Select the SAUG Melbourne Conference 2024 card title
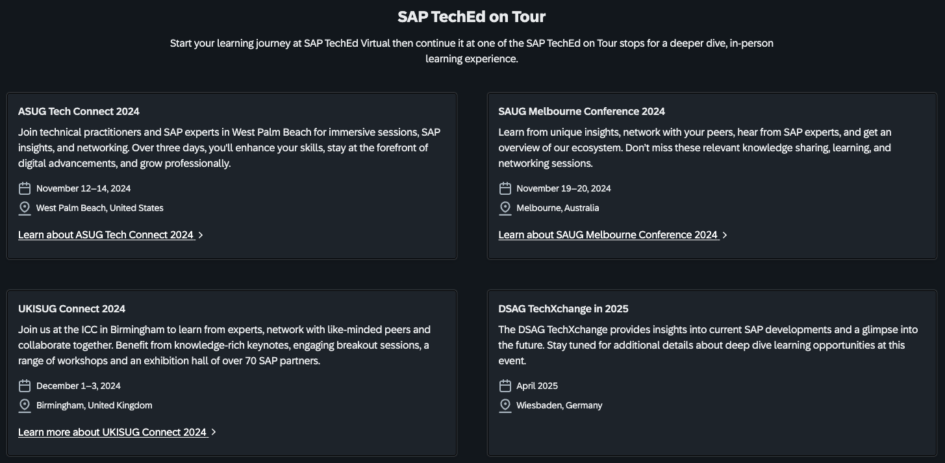 coord(581,111)
